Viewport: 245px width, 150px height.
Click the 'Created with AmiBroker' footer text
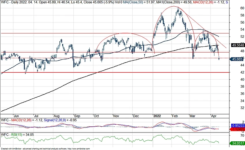point(11,149)
